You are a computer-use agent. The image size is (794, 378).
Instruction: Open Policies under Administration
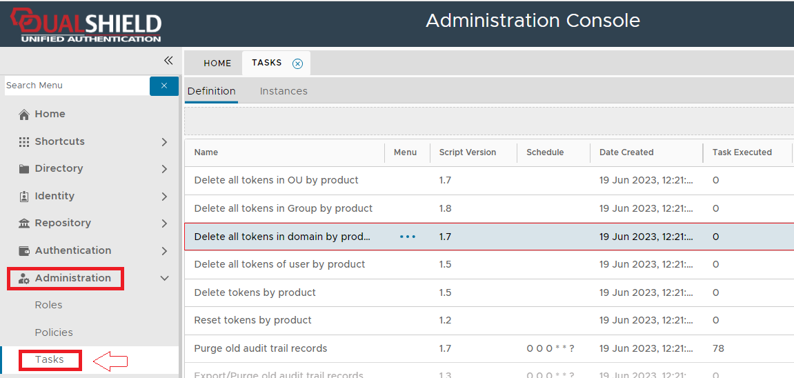click(x=54, y=332)
